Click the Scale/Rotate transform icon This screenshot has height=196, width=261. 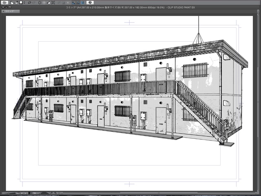click(x=53, y=2)
